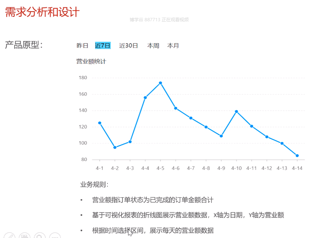Switch to the 本周 tab

point(153,46)
